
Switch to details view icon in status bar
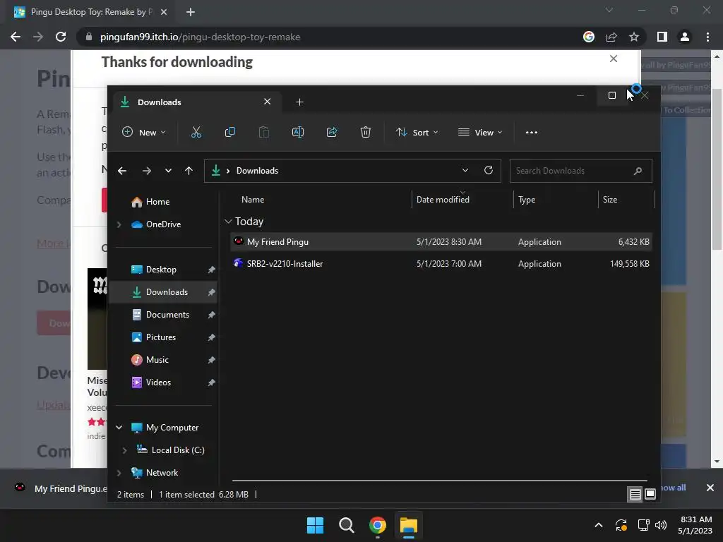635,495
